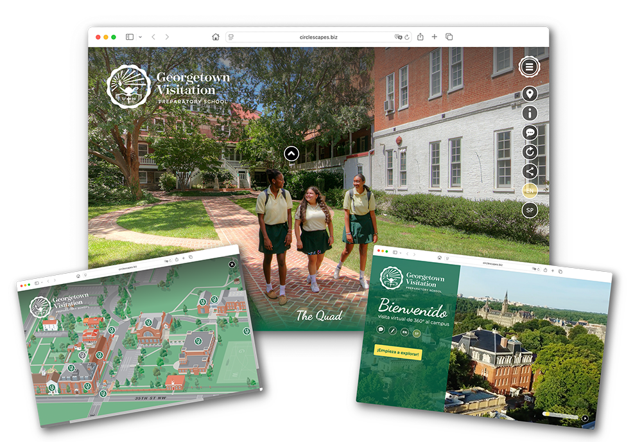Image resolution: width=642 pixels, height=442 pixels.
Task: Click the map location pin icon
Action: tap(530, 94)
